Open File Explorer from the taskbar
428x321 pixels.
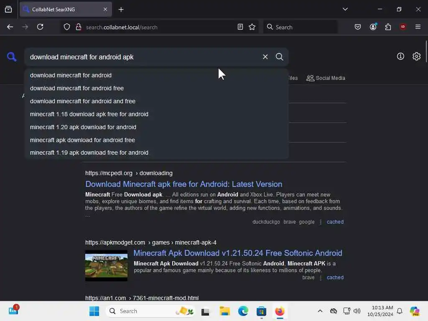224,311
